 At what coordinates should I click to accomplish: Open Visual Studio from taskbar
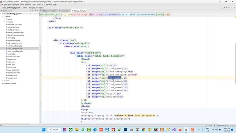pos(174,130)
